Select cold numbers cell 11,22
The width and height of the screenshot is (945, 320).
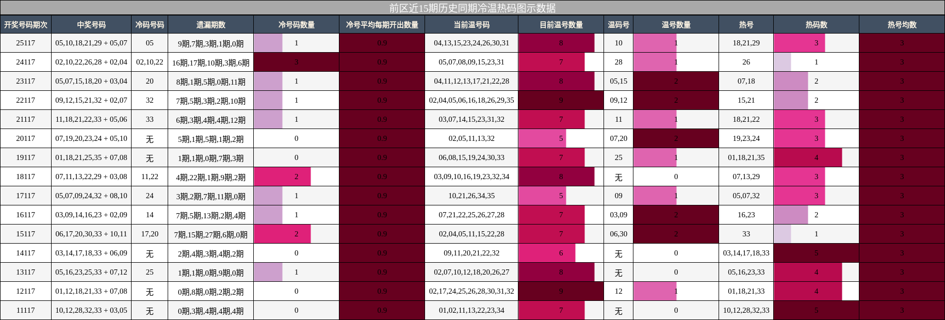[x=150, y=177]
